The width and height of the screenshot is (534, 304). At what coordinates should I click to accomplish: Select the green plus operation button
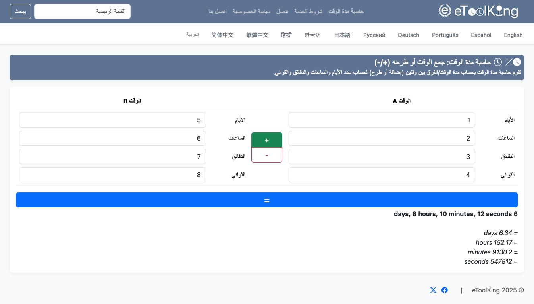pyautogui.click(x=267, y=140)
